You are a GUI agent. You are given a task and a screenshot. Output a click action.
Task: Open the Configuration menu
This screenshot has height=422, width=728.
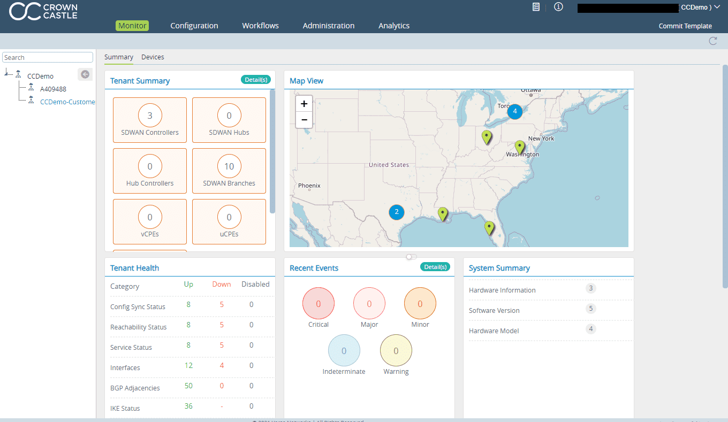click(x=194, y=26)
